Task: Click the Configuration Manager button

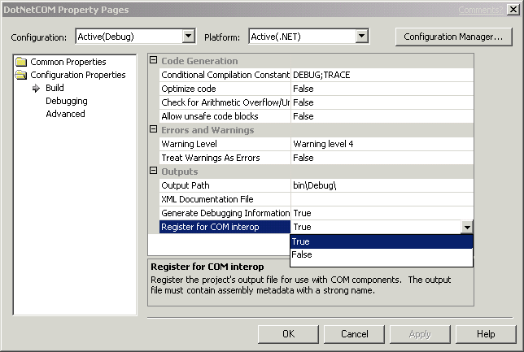Action: (452, 37)
